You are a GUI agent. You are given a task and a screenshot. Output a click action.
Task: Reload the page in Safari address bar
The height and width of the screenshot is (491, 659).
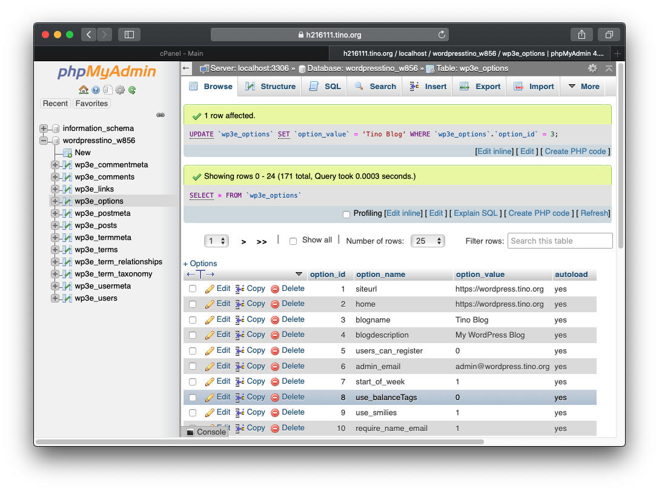tap(442, 35)
